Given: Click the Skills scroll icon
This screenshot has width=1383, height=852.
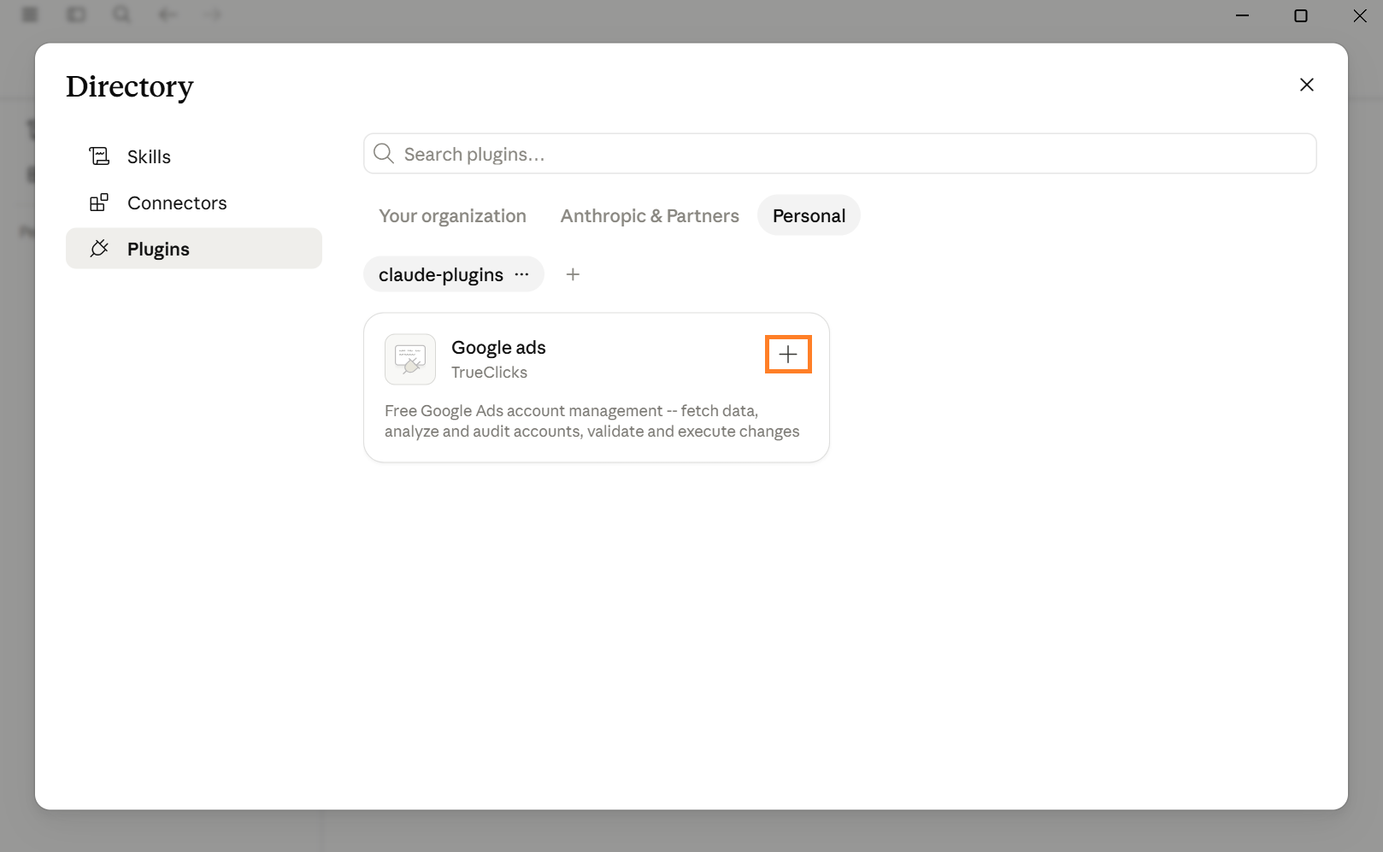Looking at the screenshot, I should (x=99, y=156).
